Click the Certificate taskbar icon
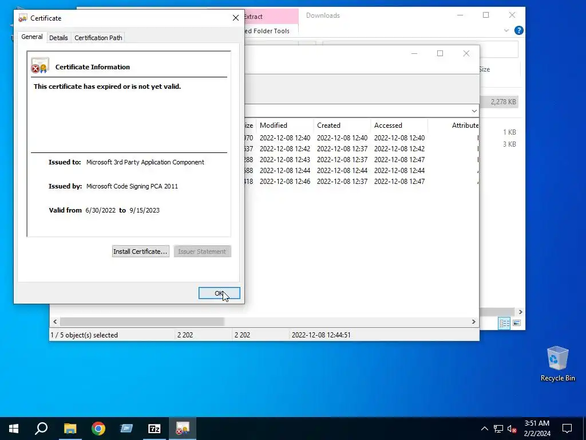 (x=183, y=429)
